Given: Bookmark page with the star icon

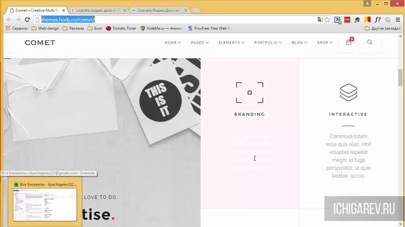Looking at the screenshot, I should click(327, 20).
